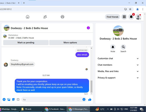Open the account dropdown arrow on avatar
The height and width of the screenshot is (112, 146).
[140, 19]
